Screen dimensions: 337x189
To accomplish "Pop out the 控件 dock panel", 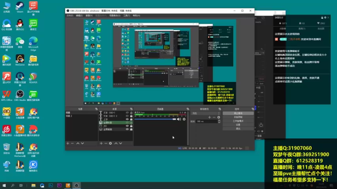I will [253, 109].
